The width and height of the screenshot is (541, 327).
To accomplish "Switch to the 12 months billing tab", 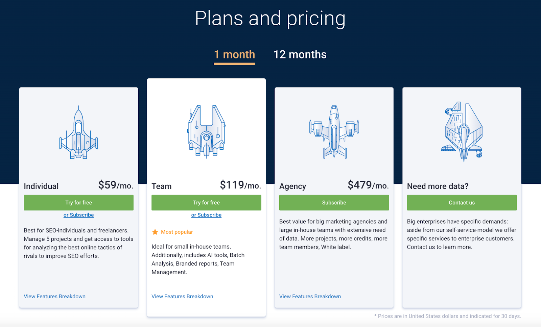I will coord(300,55).
